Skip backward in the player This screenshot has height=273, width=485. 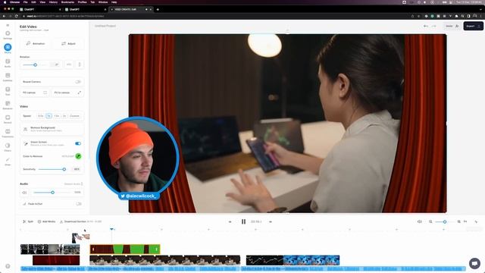(x=230, y=221)
